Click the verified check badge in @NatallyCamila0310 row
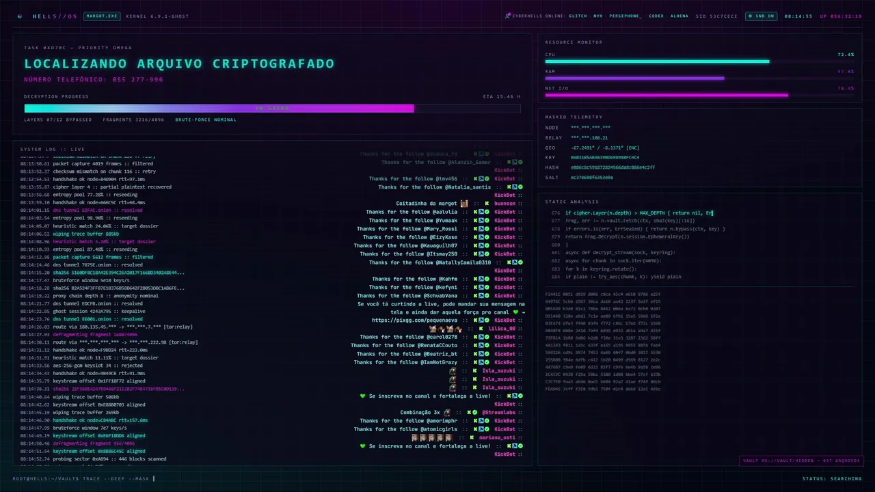 pos(520,262)
